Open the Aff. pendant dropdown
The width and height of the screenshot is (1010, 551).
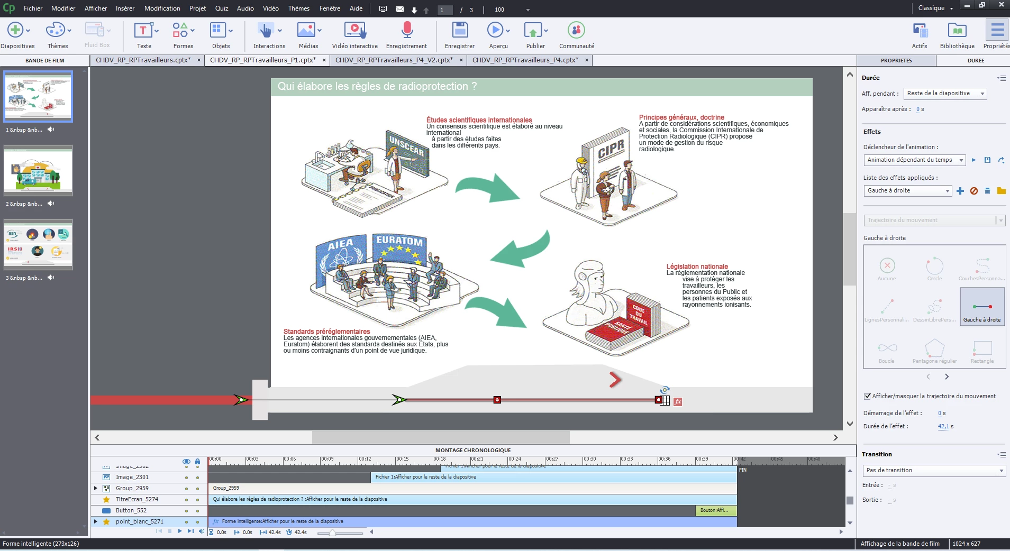click(945, 94)
